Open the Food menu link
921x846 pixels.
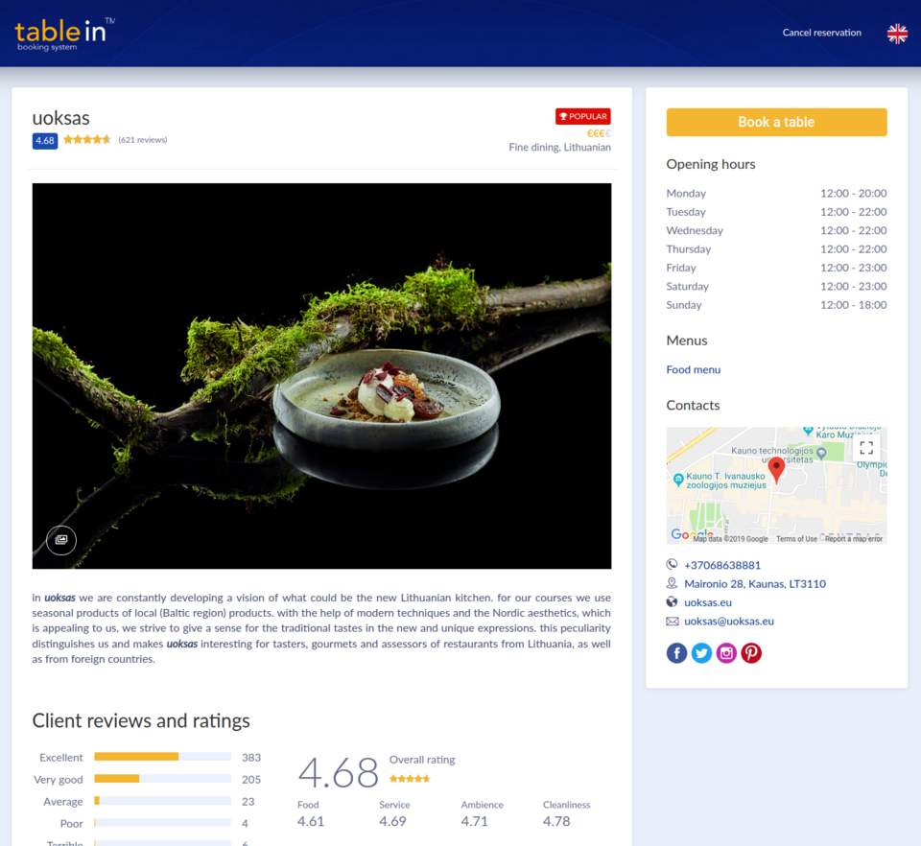point(693,369)
